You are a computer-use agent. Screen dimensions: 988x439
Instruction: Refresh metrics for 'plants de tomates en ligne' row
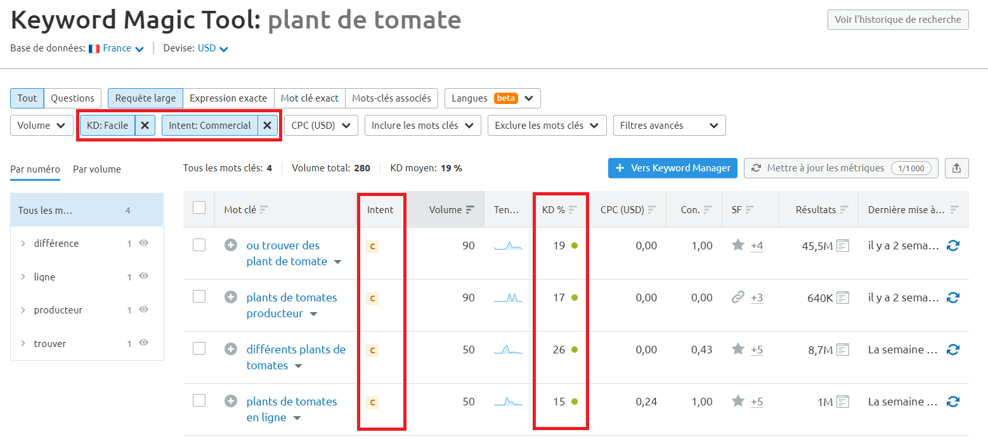(953, 401)
